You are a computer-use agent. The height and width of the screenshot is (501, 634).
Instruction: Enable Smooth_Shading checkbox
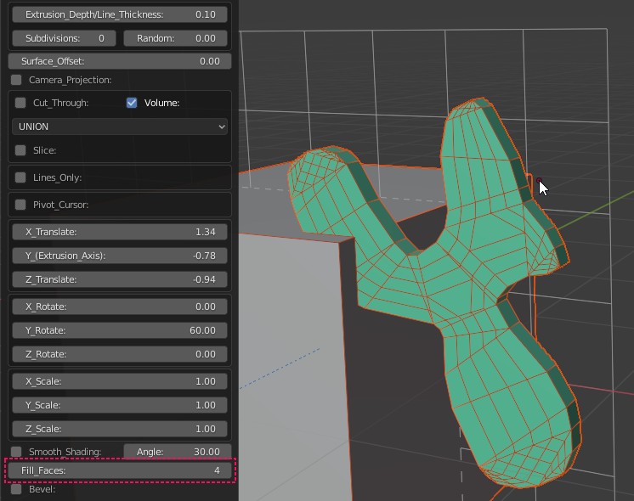coord(16,452)
